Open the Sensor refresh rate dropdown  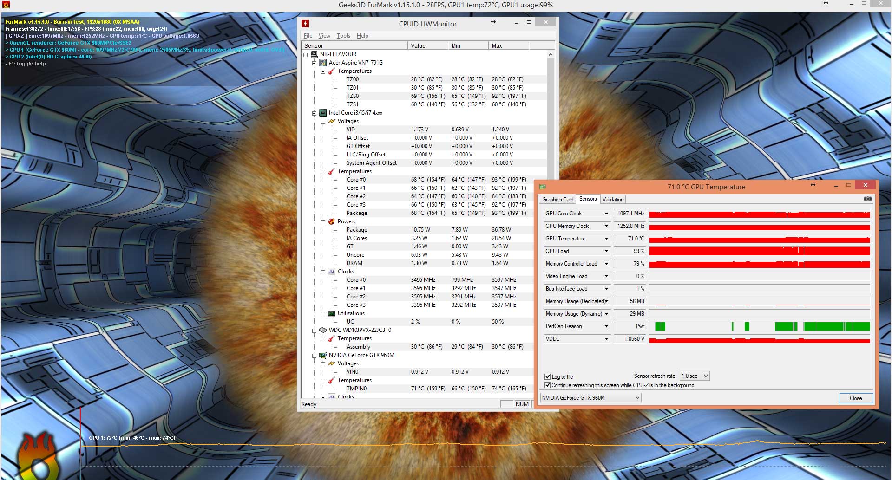pos(695,376)
